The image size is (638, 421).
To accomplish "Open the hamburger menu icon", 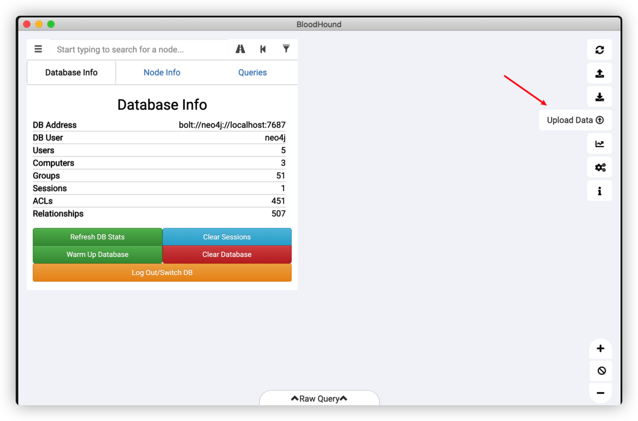I will click(x=38, y=49).
